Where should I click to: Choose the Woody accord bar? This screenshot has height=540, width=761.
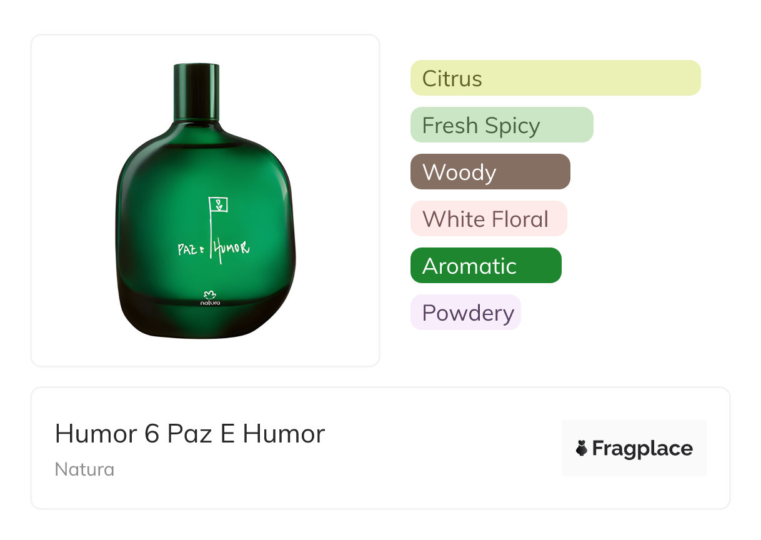[490, 172]
